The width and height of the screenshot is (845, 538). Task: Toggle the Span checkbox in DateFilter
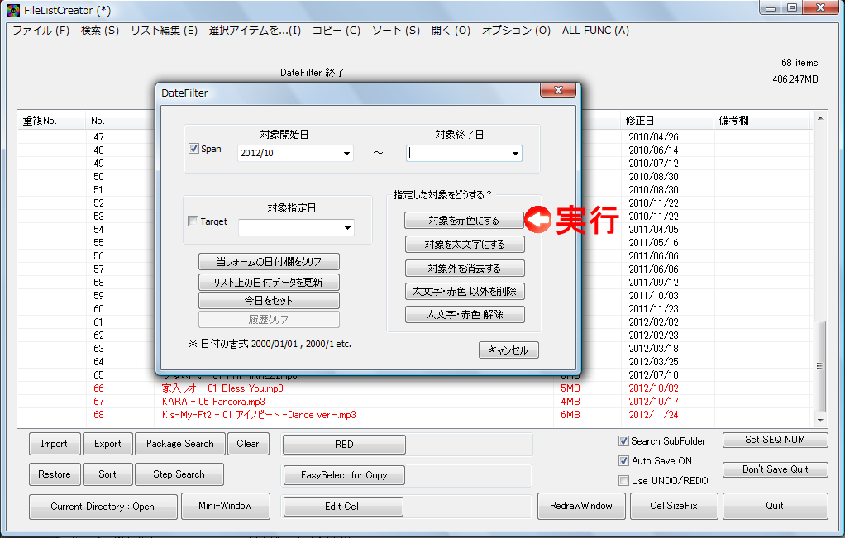pyautogui.click(x=193, y=149)
